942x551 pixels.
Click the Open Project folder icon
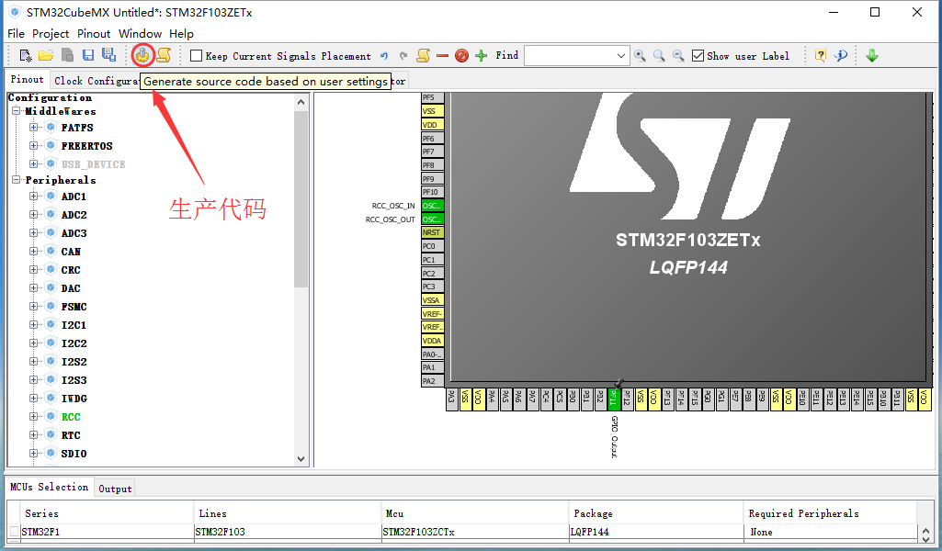click(x=46, y=56)
